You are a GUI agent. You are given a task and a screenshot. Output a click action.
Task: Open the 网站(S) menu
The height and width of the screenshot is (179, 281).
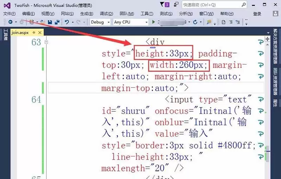click(67, 14)
